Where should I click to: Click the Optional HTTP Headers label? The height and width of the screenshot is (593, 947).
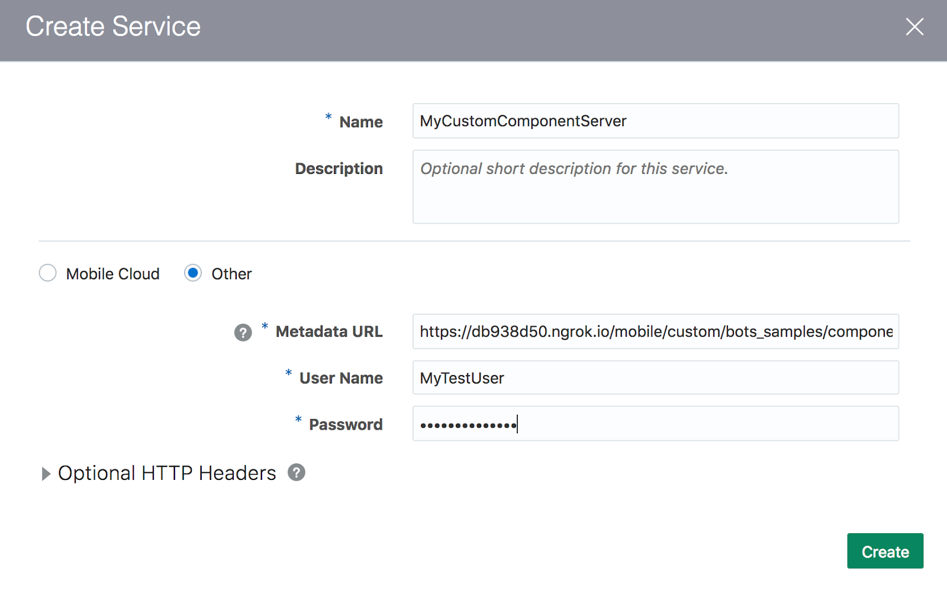pyautogui.click(x=166, y=473)
